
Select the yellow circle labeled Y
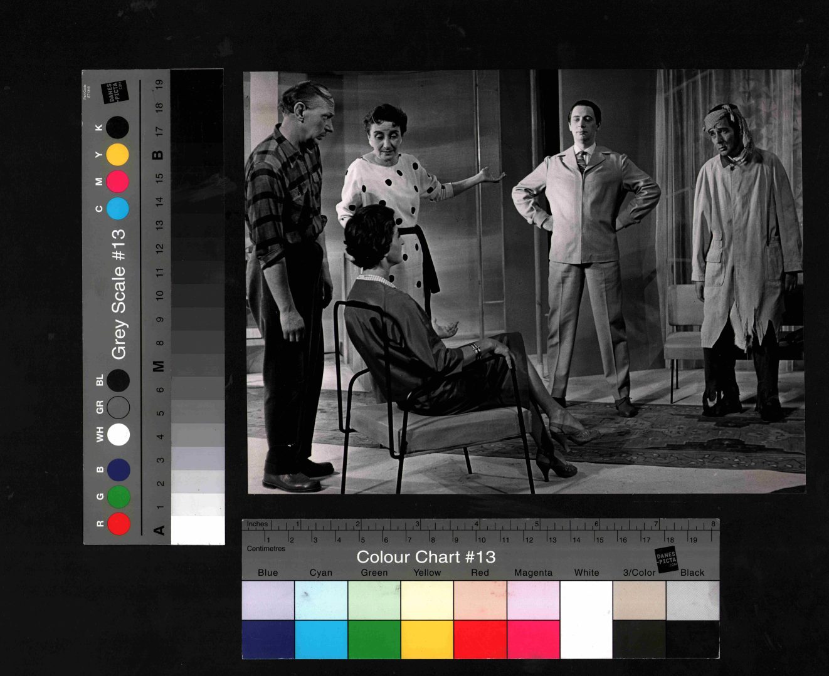117,155
